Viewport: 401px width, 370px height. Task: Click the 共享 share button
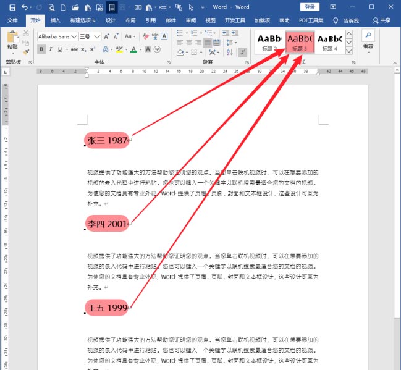(382, 20)
